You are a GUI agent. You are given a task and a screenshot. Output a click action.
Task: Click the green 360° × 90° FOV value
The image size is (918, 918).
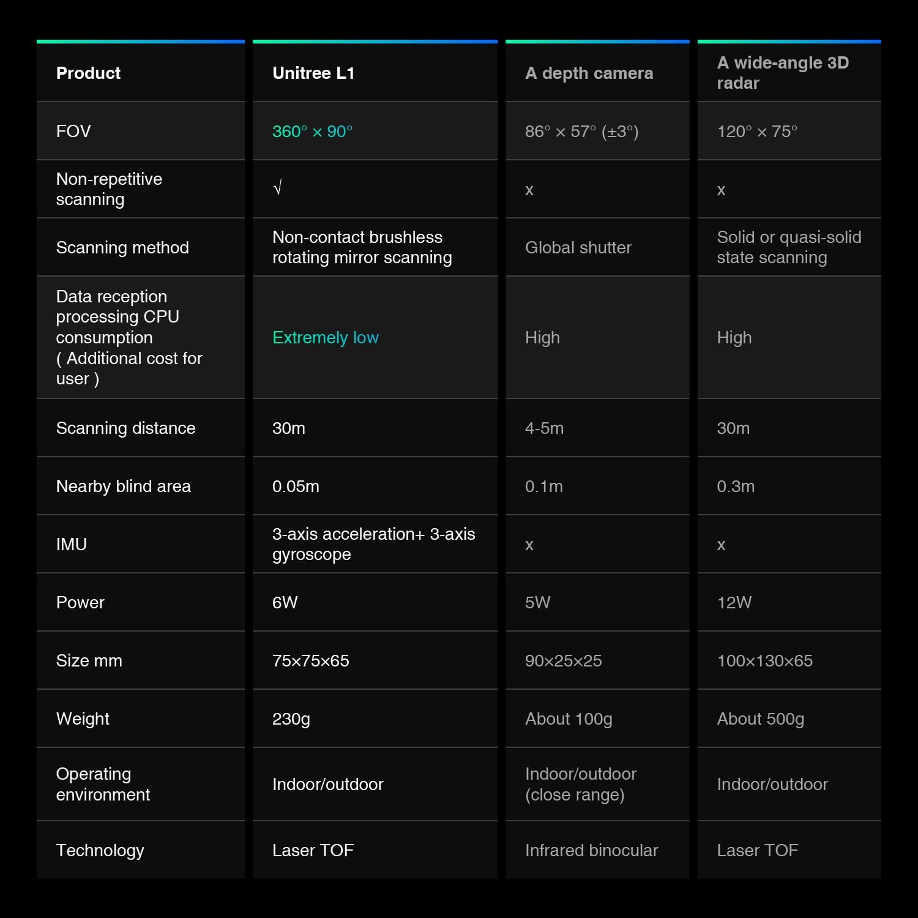click(312, 132)
